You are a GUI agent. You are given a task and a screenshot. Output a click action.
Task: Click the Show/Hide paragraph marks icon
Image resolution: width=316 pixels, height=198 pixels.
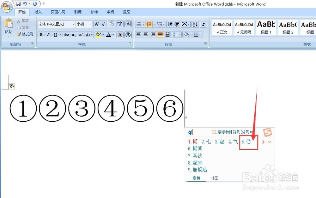pyautogui.click(x=203, y=24)
